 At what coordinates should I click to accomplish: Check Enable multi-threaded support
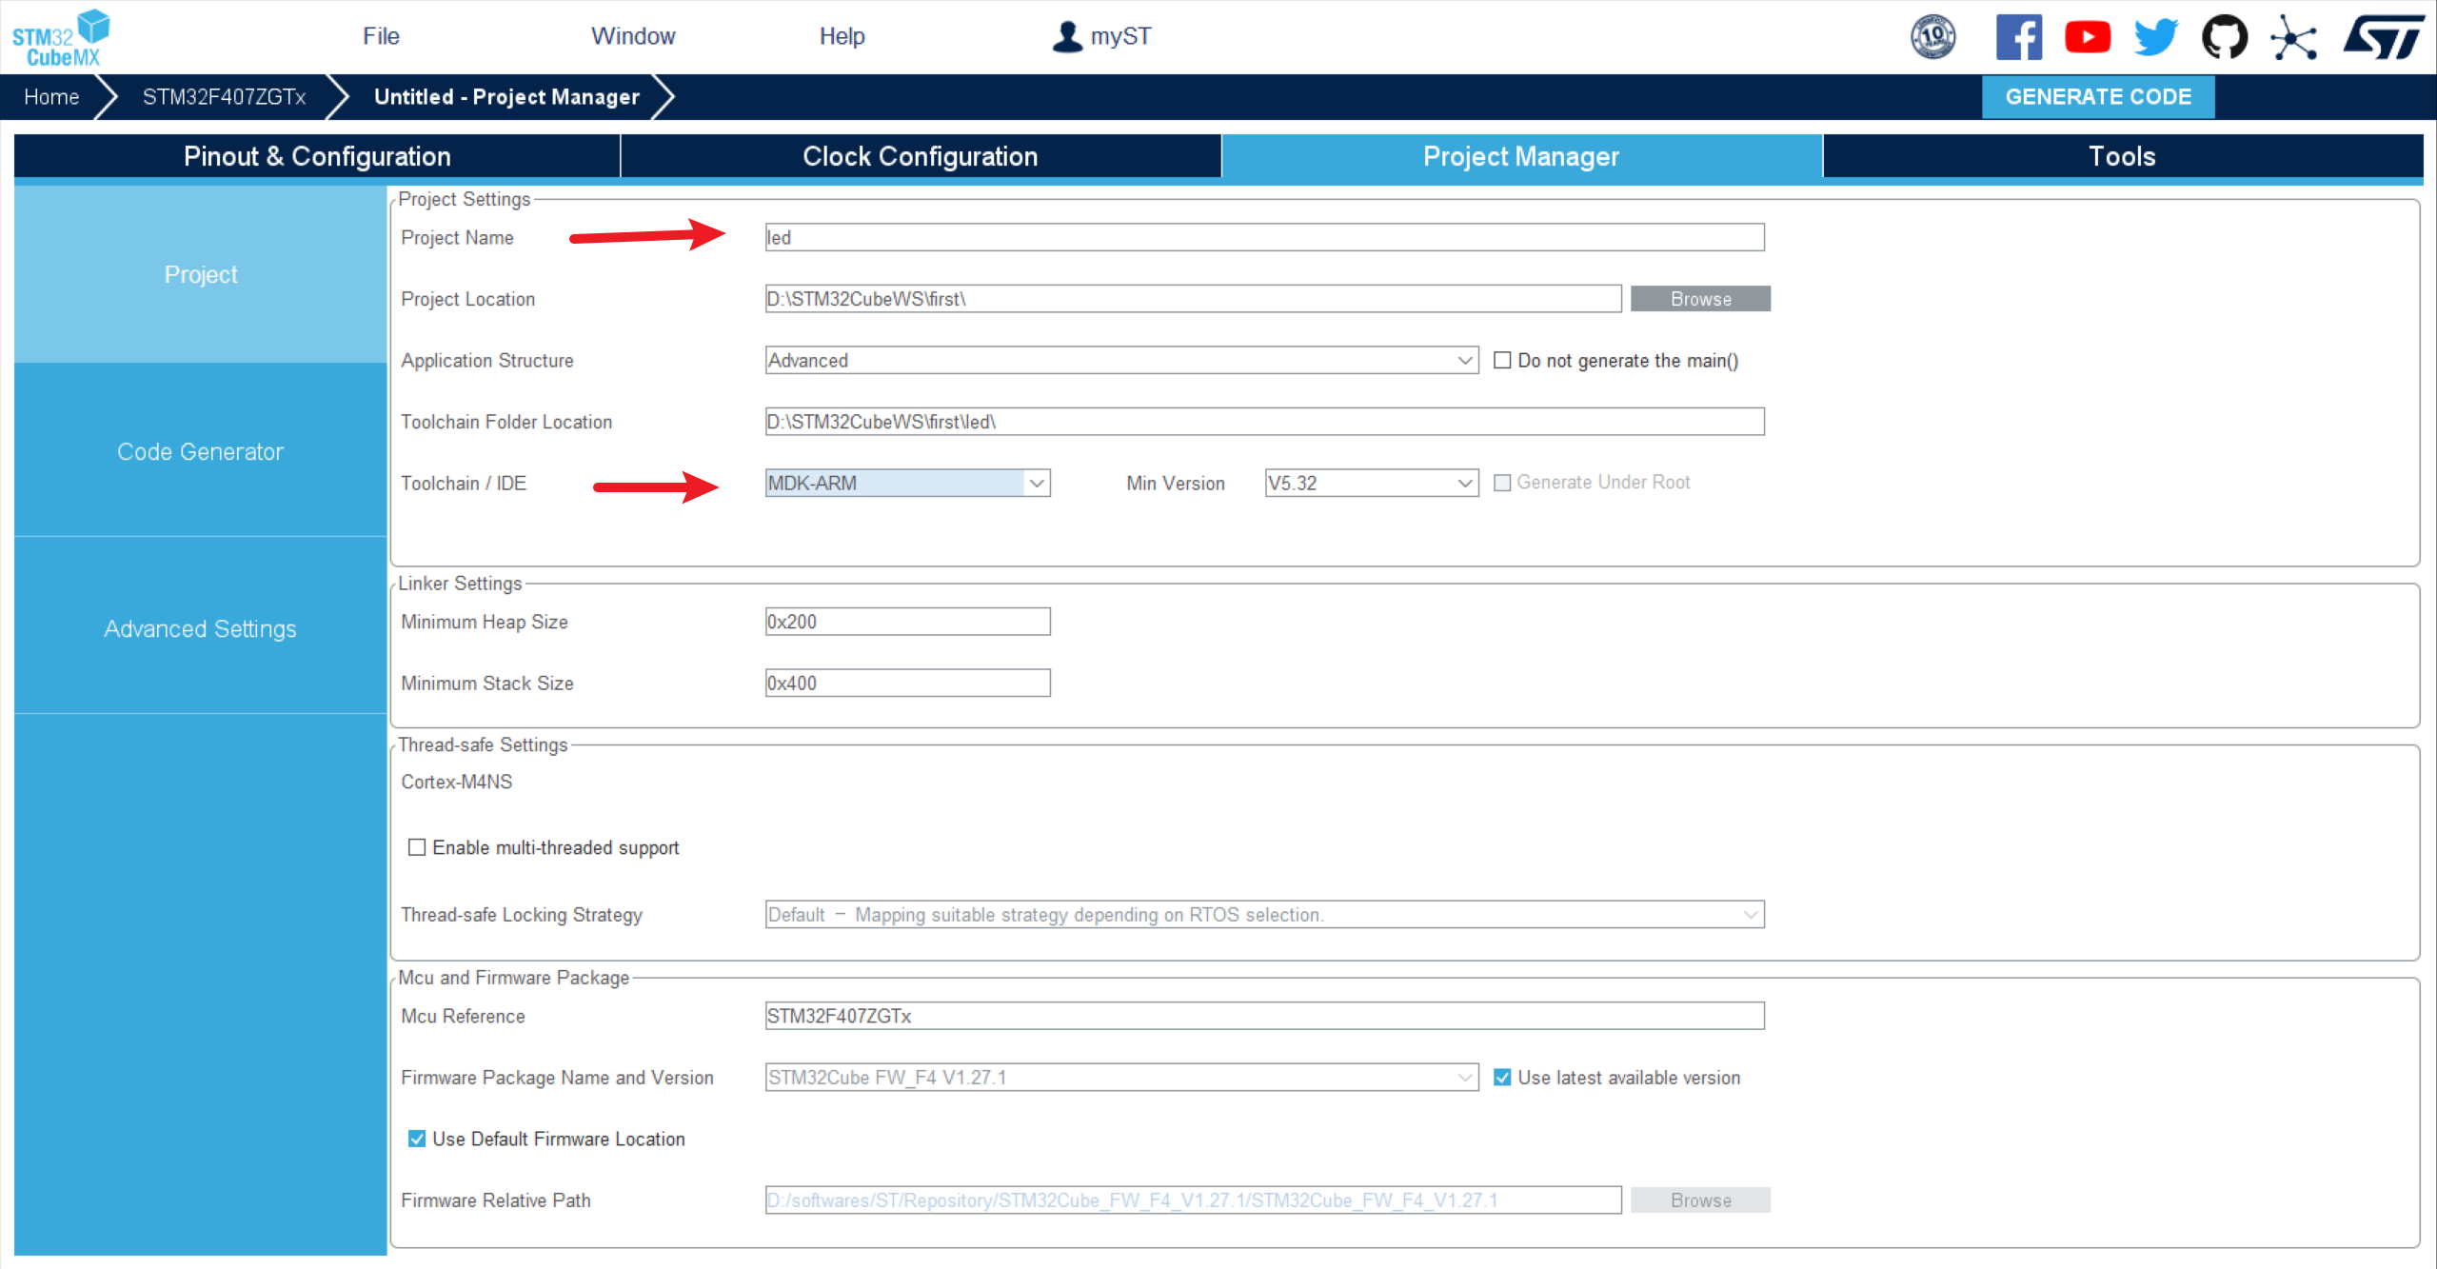417,847
